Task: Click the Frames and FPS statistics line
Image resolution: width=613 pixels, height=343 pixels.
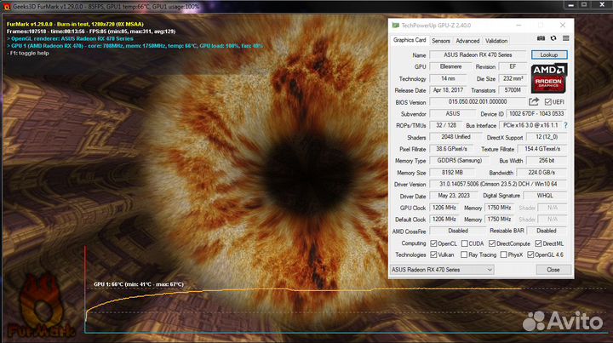Action: point(91,31)
